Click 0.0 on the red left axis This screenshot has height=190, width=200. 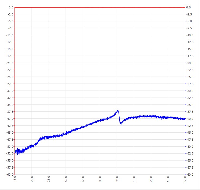point(11,7)
